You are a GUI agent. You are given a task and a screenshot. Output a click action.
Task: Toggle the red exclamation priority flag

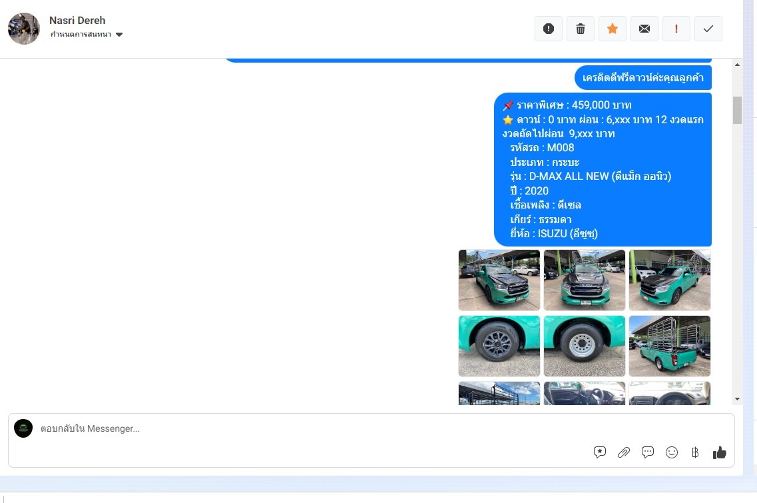[x=676, y=29]
